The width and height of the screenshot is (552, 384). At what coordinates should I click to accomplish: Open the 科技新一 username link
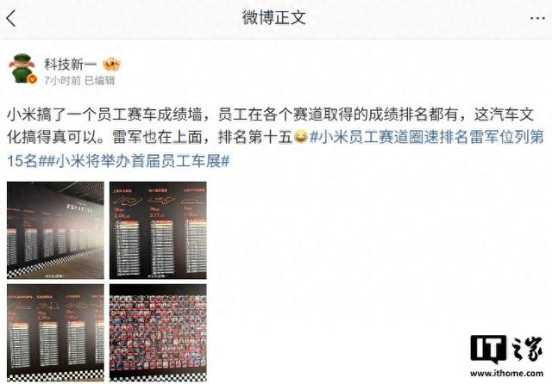(70, 64)
